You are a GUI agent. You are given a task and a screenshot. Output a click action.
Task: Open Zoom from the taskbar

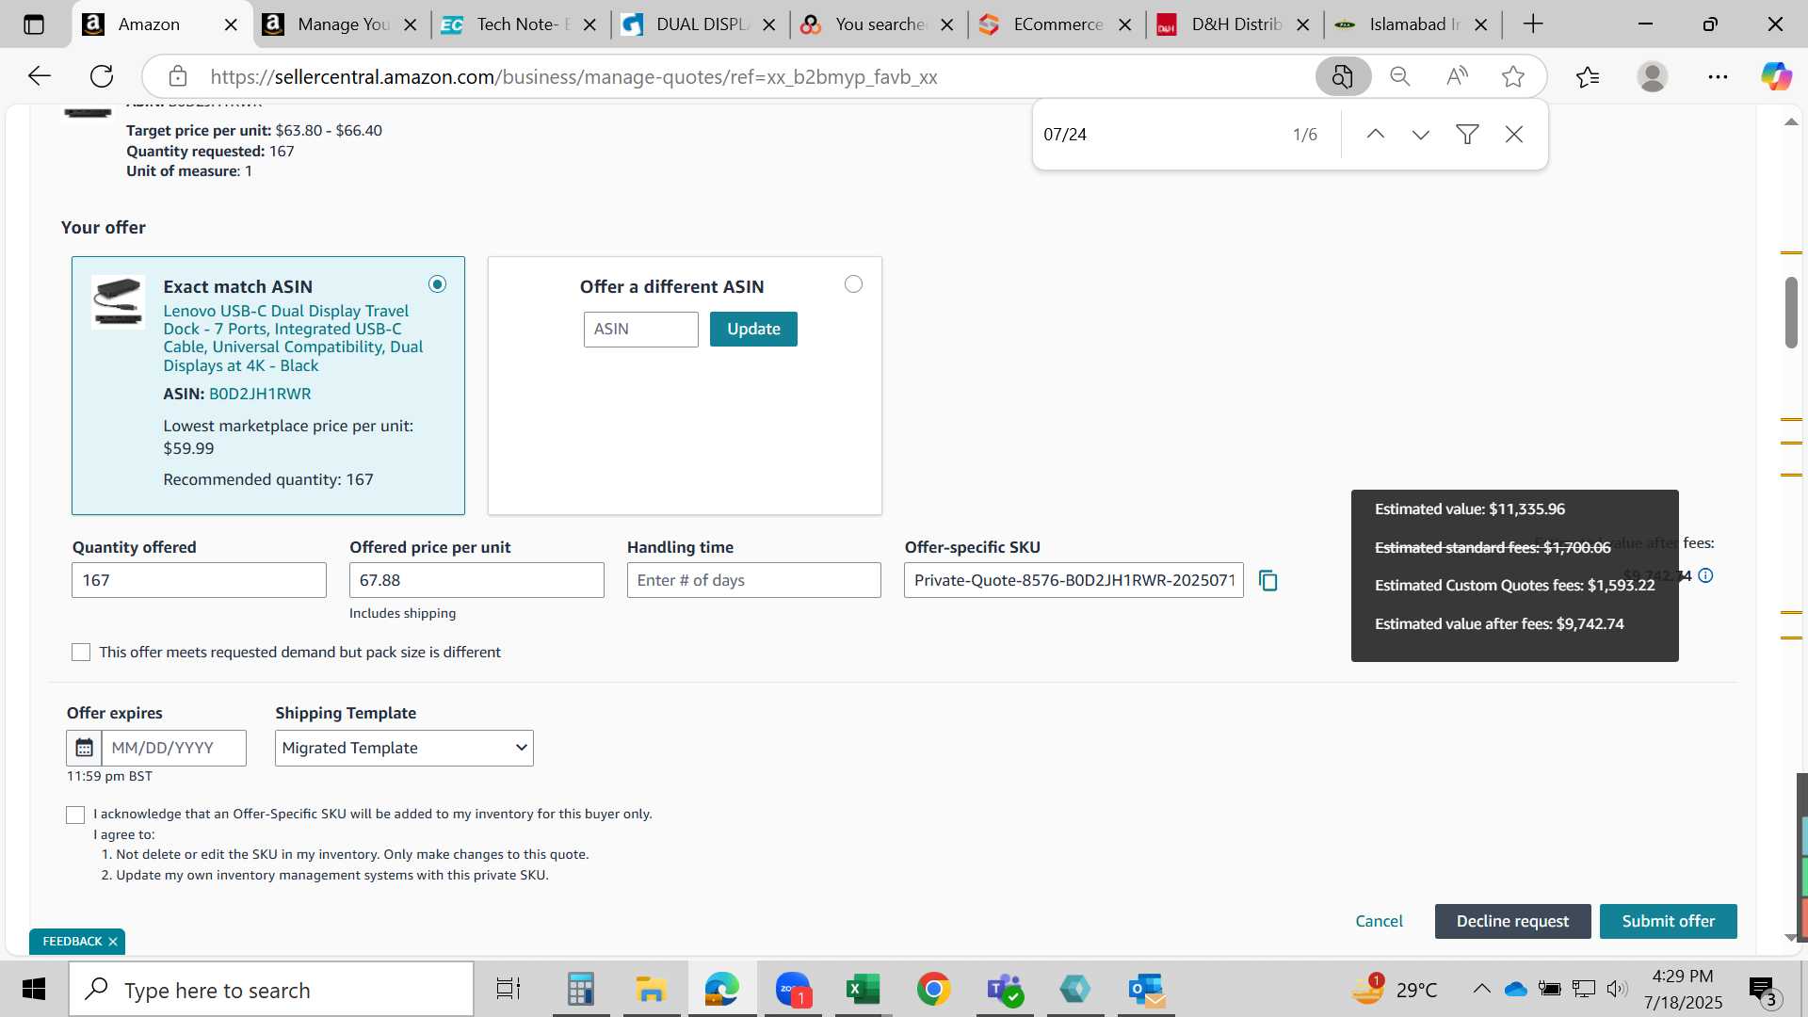coord(793,990)
